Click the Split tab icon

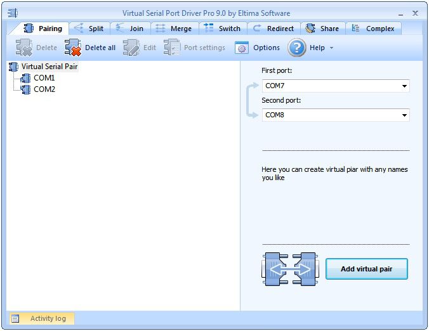coord(79,28)
